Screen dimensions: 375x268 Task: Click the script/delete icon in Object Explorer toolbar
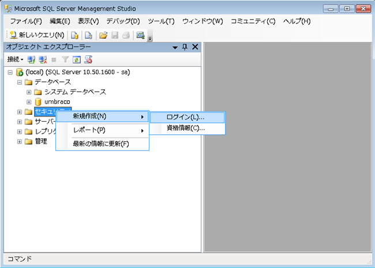pos(88,59)
